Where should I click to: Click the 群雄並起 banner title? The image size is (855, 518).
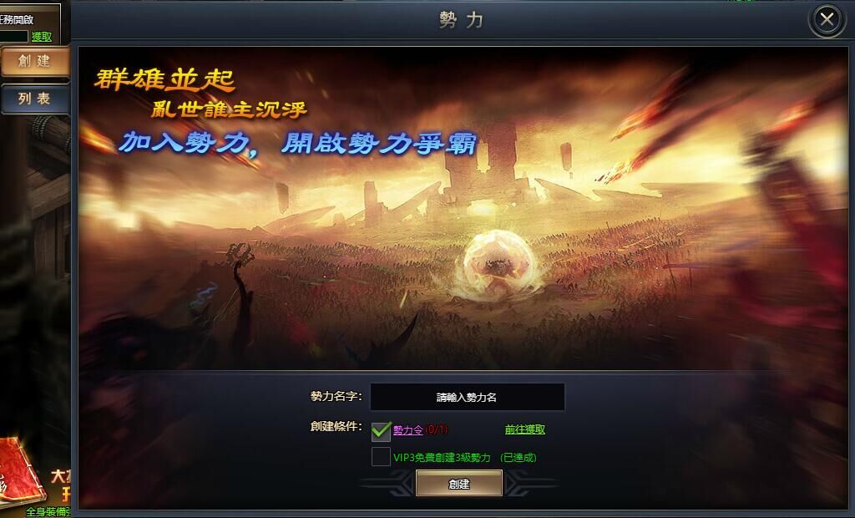[x=164, y=79]
